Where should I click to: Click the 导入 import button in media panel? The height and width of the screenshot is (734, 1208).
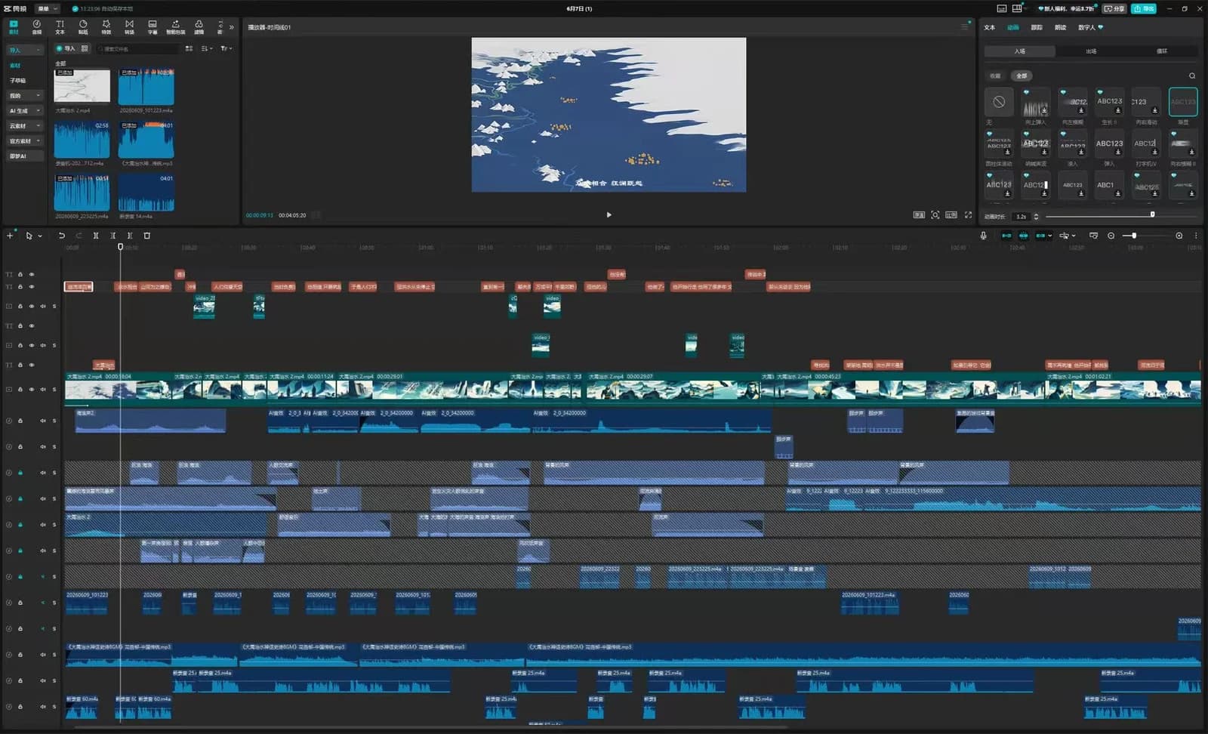coord(66,48)
